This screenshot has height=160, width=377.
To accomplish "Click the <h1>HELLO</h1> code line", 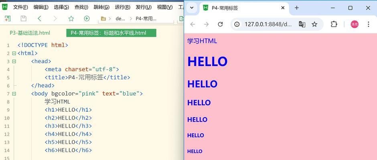I will pos(68,110).
